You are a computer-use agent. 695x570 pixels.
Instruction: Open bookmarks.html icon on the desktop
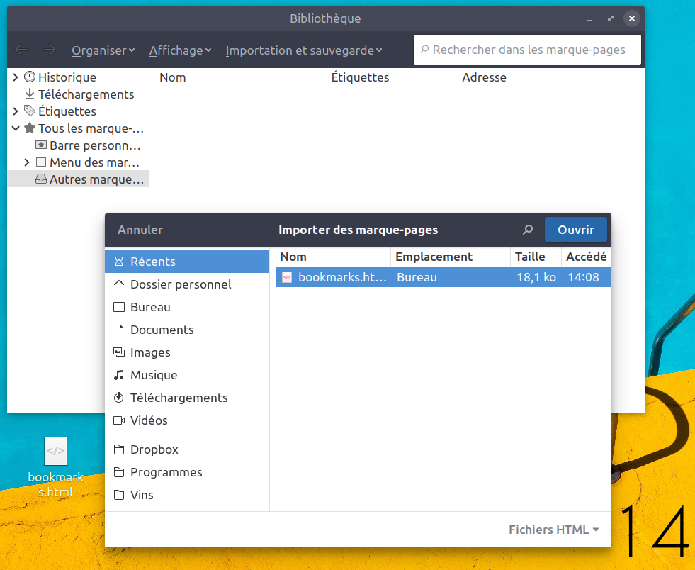55,452
